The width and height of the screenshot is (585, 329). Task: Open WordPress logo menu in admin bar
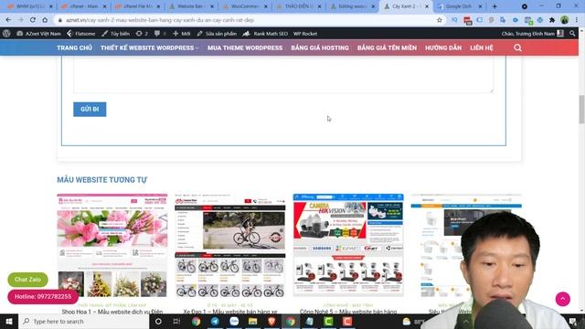point(6,33)
